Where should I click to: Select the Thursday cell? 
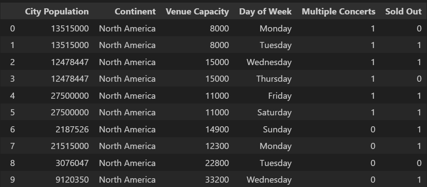[274, 79]
